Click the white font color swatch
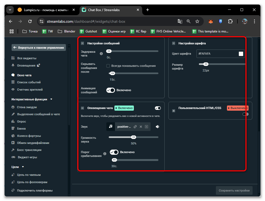This screenshot has height=201, width=265. coord(241,54)
